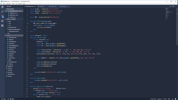
Task: Open attribution.txt in assets
Action: point(14,27)
